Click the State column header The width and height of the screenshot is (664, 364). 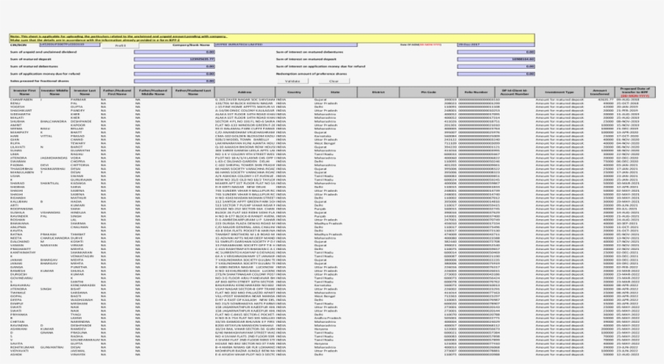[x=335, y=92]
